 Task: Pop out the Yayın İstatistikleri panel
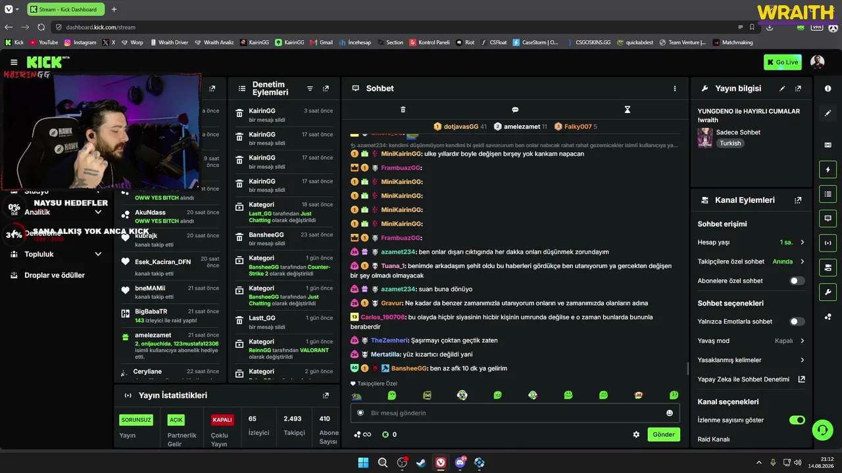pyautogui.click(x=326, y=395)
